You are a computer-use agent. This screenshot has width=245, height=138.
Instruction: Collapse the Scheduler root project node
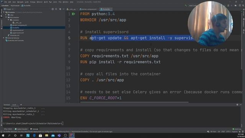tap(4, 12)
